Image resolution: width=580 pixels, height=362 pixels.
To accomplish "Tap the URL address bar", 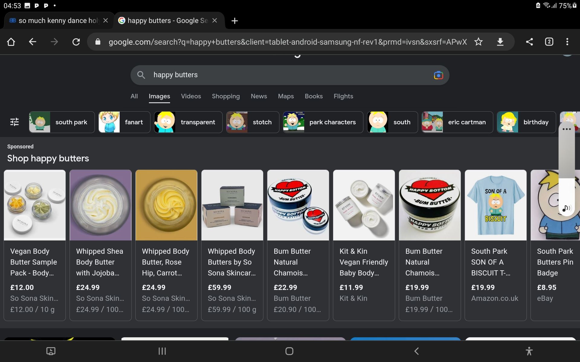I will [288, 42].
